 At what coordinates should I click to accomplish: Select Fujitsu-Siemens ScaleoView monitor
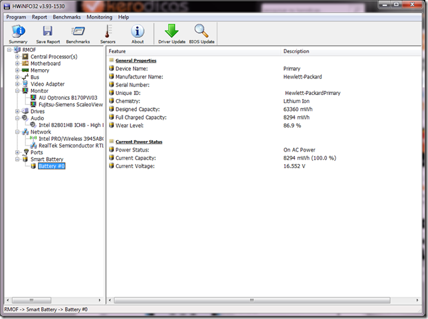click(x=70, y=104)
